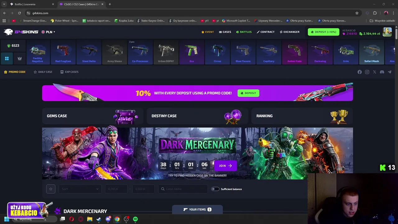Open the Stake: Kasyno Online bookmark
The width and height of the screenshot is (398, 224).
[151, 21]
